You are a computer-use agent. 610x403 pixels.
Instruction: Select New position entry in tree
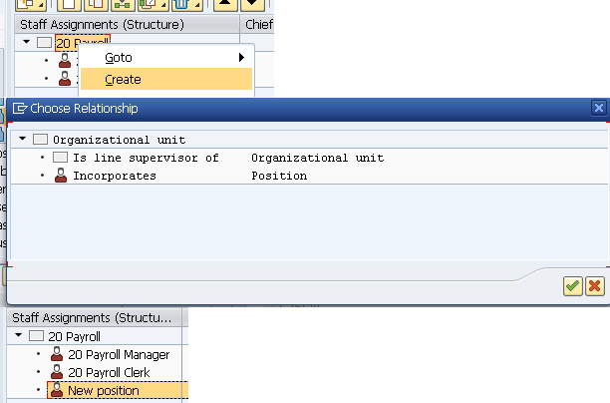[x=104, y=390]
